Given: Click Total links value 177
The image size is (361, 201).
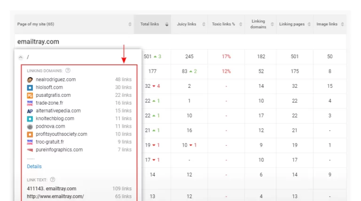Looking at the screenshot, I should point(152,71).
